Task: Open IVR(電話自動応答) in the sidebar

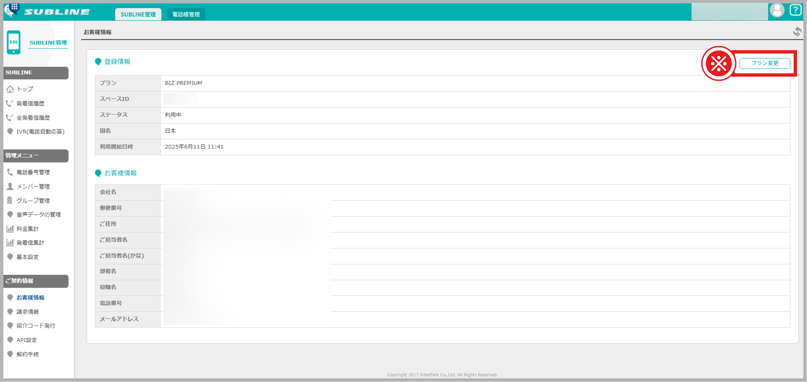Action: point(40,131)
